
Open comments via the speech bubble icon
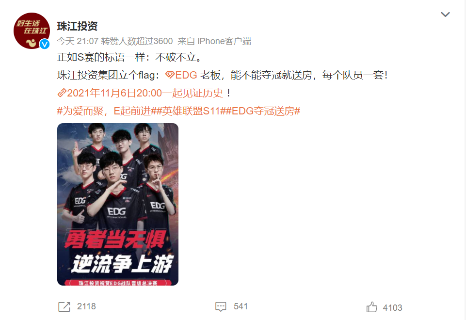point(221,306)
